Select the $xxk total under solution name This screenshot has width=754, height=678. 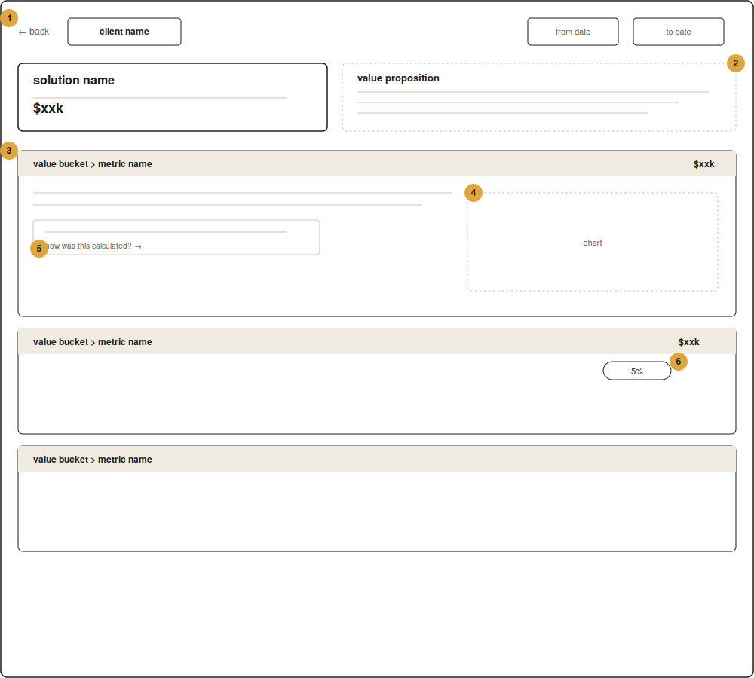click(x=48, y=108)
